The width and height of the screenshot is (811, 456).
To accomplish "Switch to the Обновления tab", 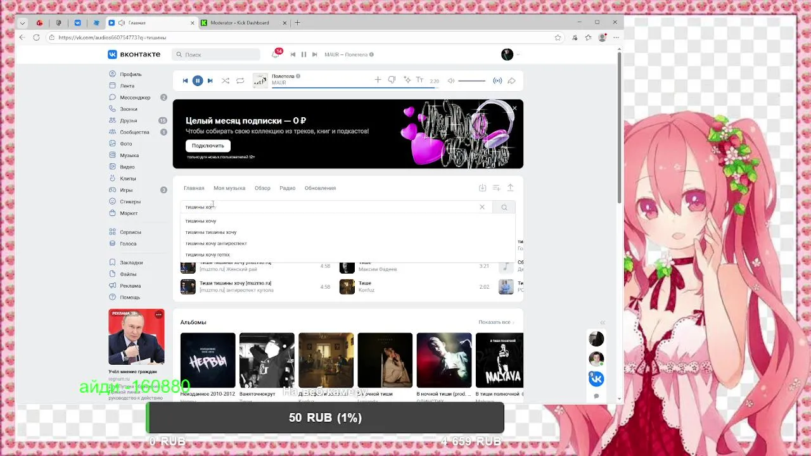I will click(x=320, y=188).
